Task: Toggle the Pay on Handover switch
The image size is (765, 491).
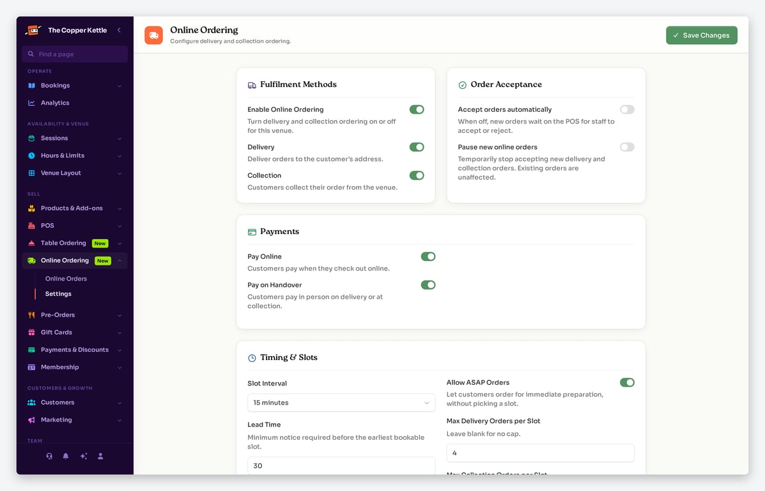Action: point(428,284)
